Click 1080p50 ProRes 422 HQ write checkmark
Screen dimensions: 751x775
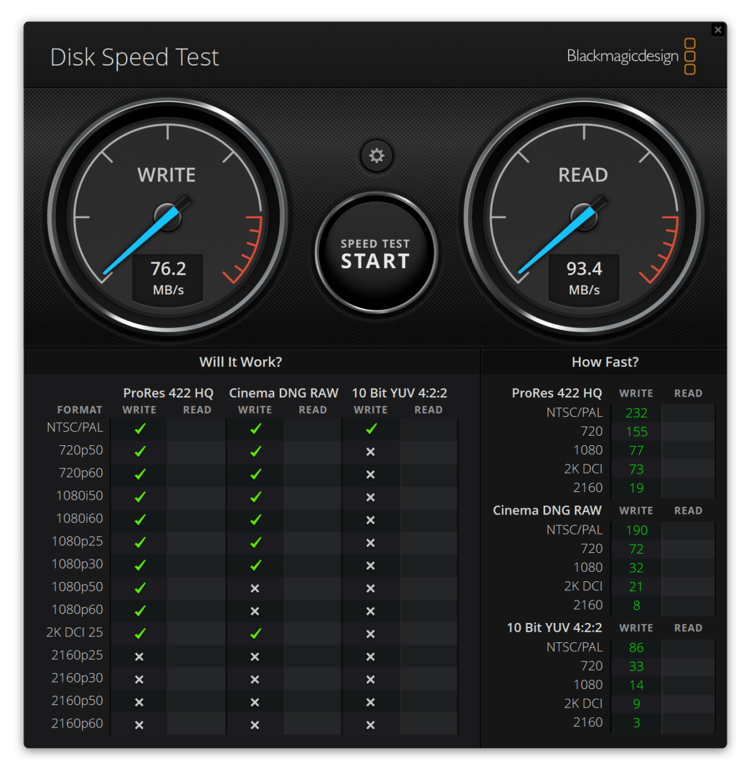140,588
